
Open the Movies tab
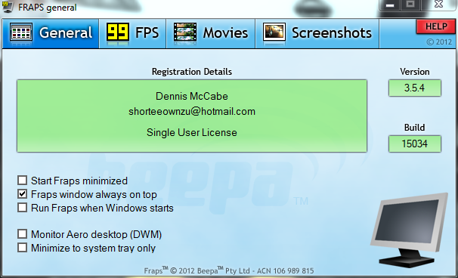(211, 33)
